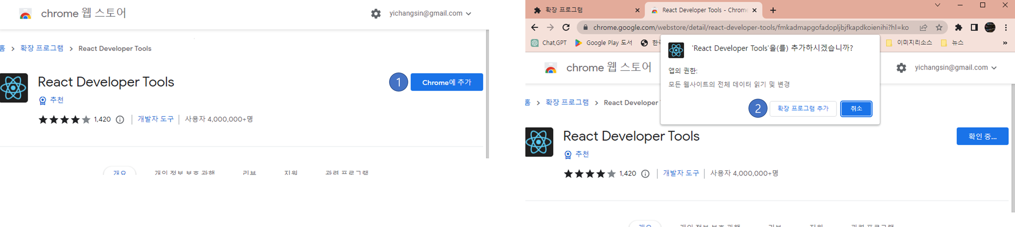Open the 'Google Play 도서' bookmark

[603, 43]
